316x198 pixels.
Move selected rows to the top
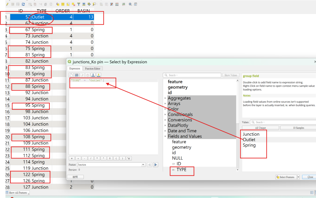[x=84, y=4]
